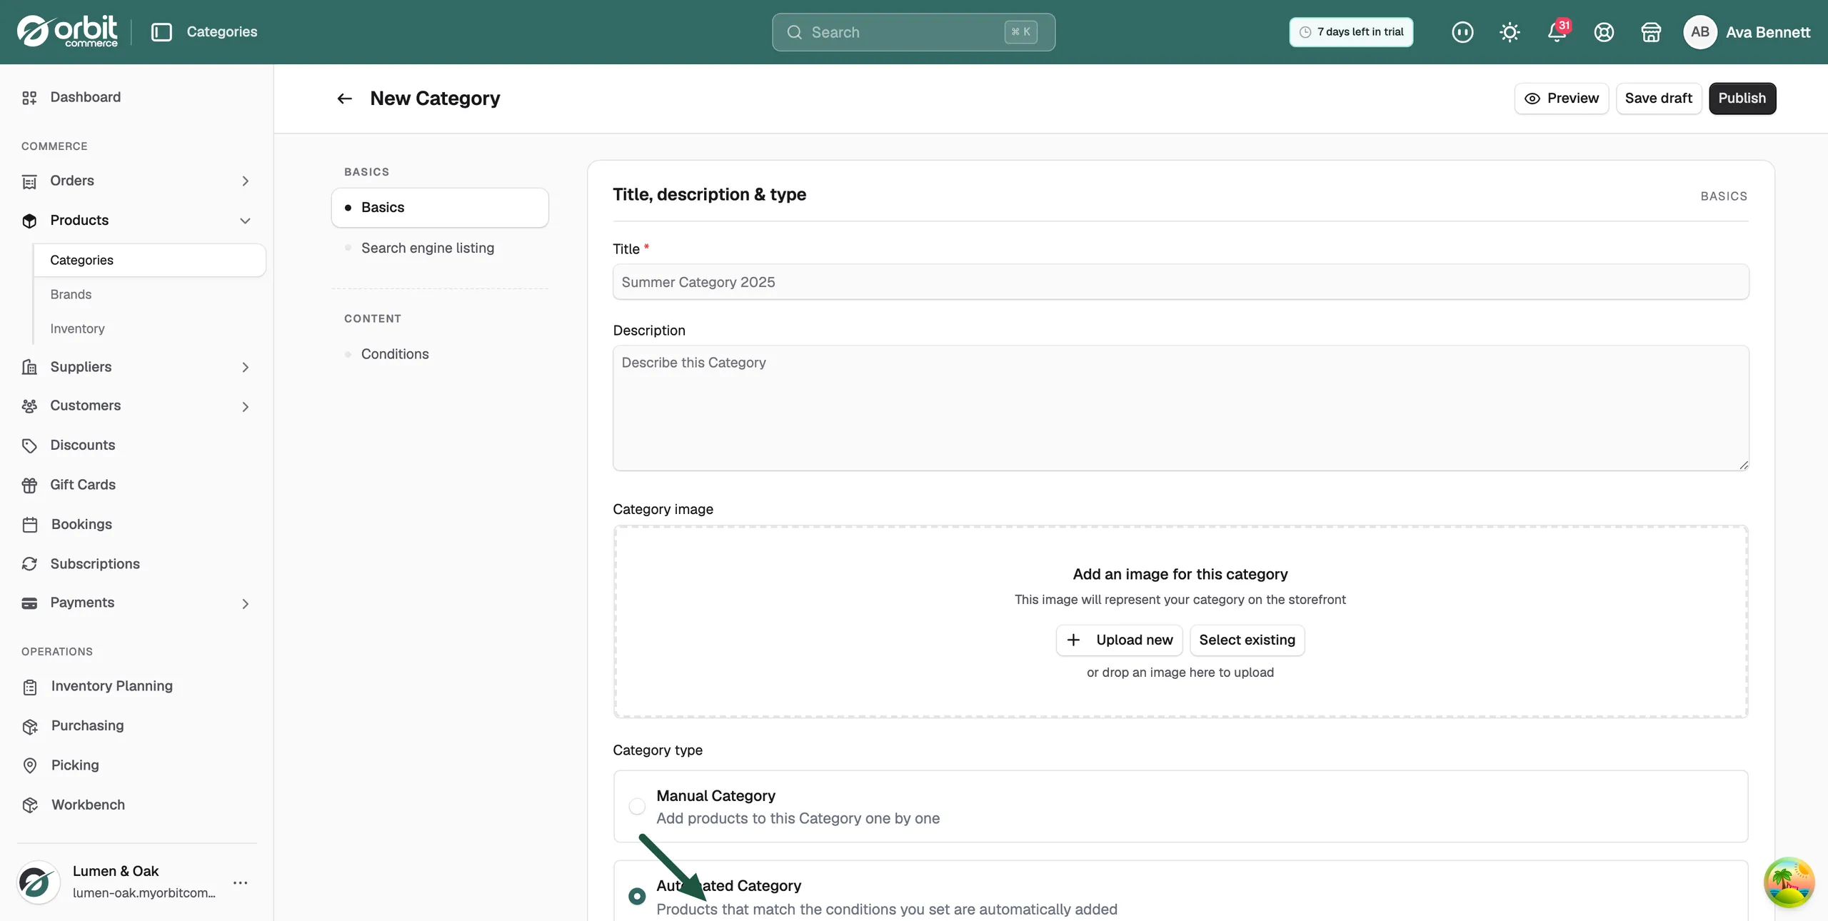Switch theme with the sun icon
The height and width of the screenshot is (921, 1828).
[x=1510, y=32]
